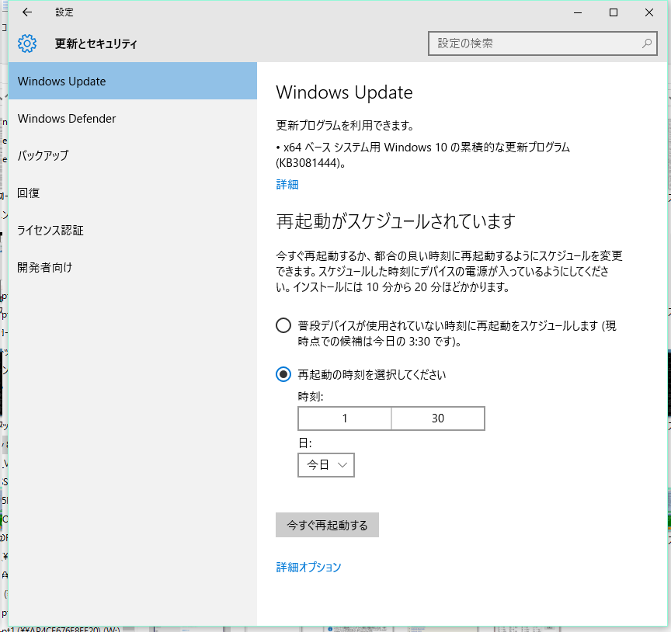This screenshot has width=671, height=632.
Task: Click the 今すぐ再起動する button
Action: 327,525
